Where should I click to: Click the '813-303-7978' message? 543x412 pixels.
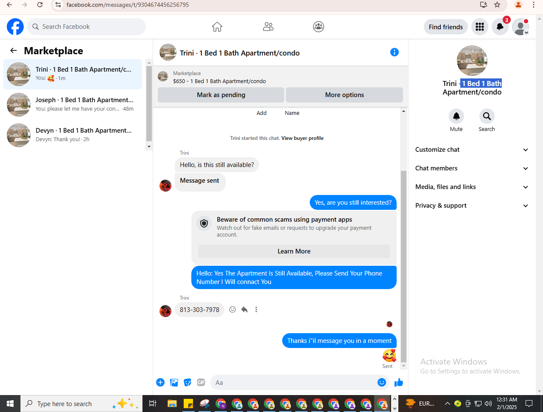pos(199,310)
